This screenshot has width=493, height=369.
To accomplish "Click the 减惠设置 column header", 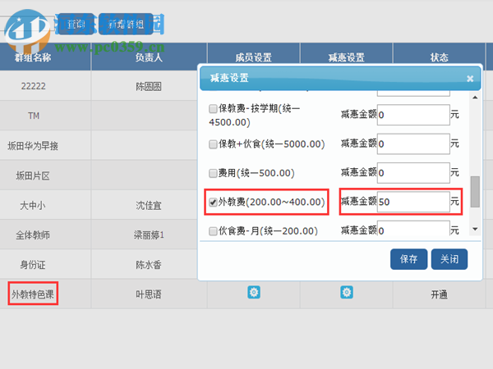I will click(x=347, y=57).
